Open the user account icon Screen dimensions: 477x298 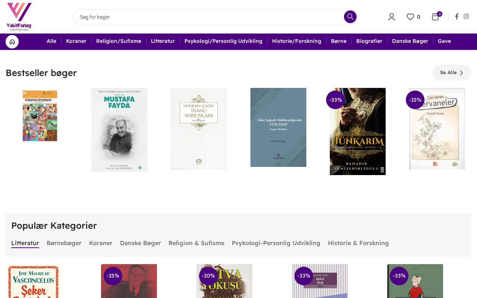point(391,17)
